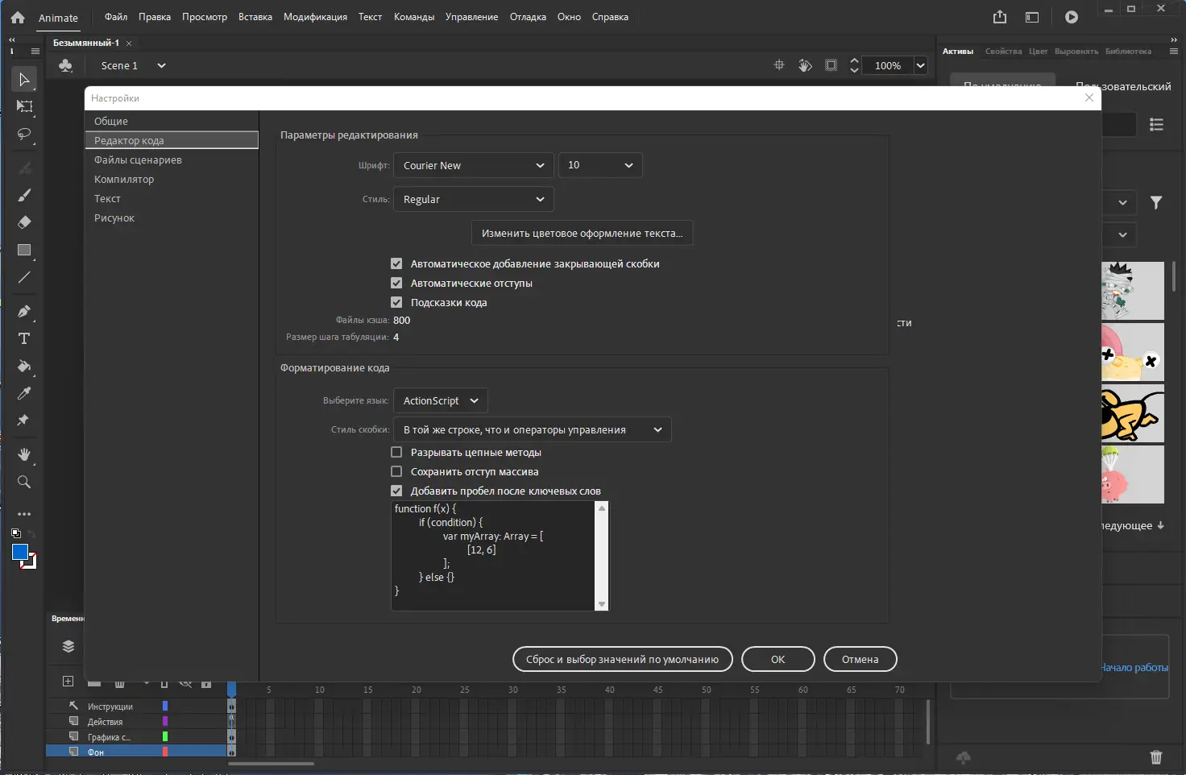Click the blue fill color swatch
The width and height of the screenshot is (1186, 775).
click(x=20, y=552)
